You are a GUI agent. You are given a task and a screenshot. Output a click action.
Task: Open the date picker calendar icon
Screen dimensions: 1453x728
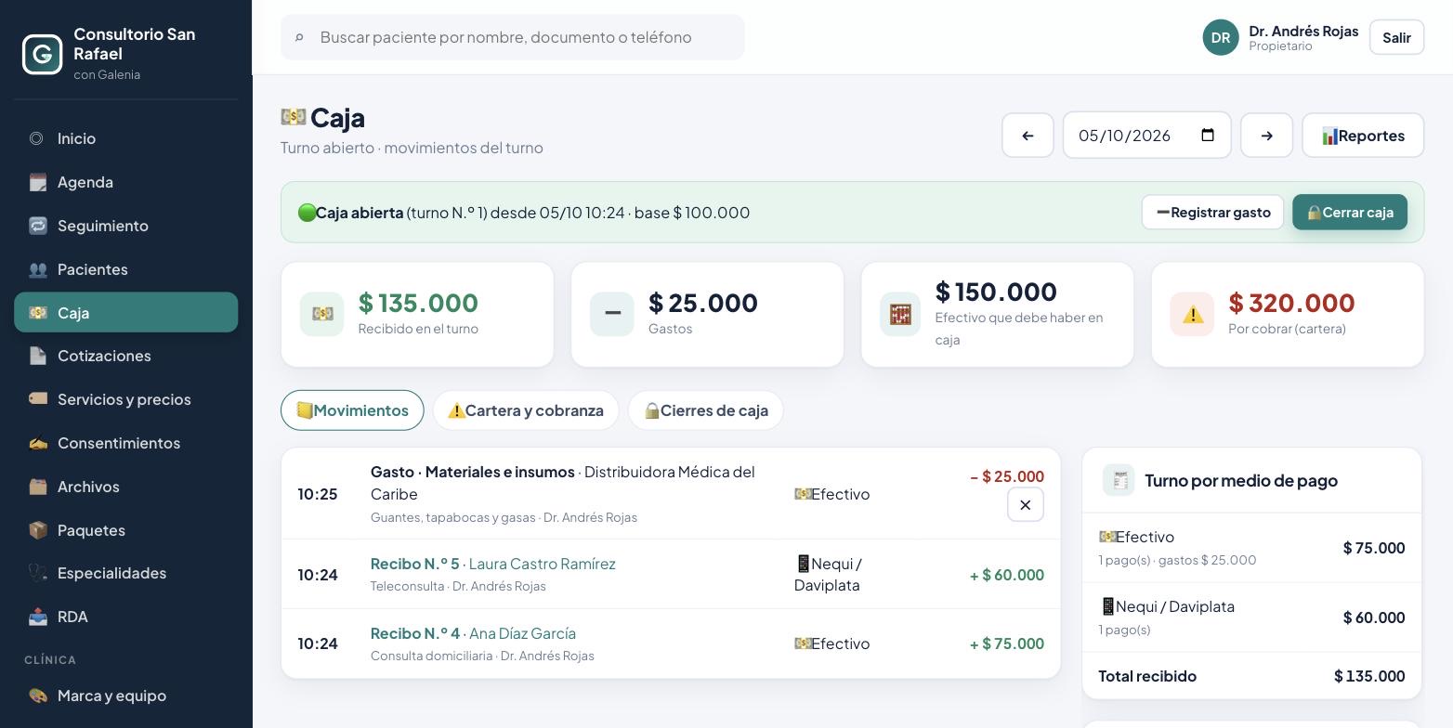point(1208,136)
